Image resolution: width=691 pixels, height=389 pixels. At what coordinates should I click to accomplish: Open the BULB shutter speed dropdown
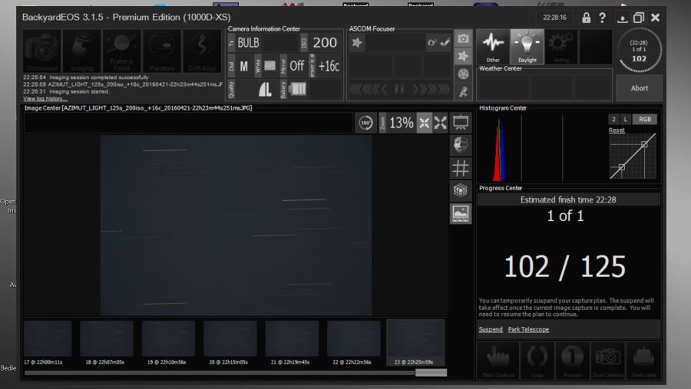pos(249,43)
